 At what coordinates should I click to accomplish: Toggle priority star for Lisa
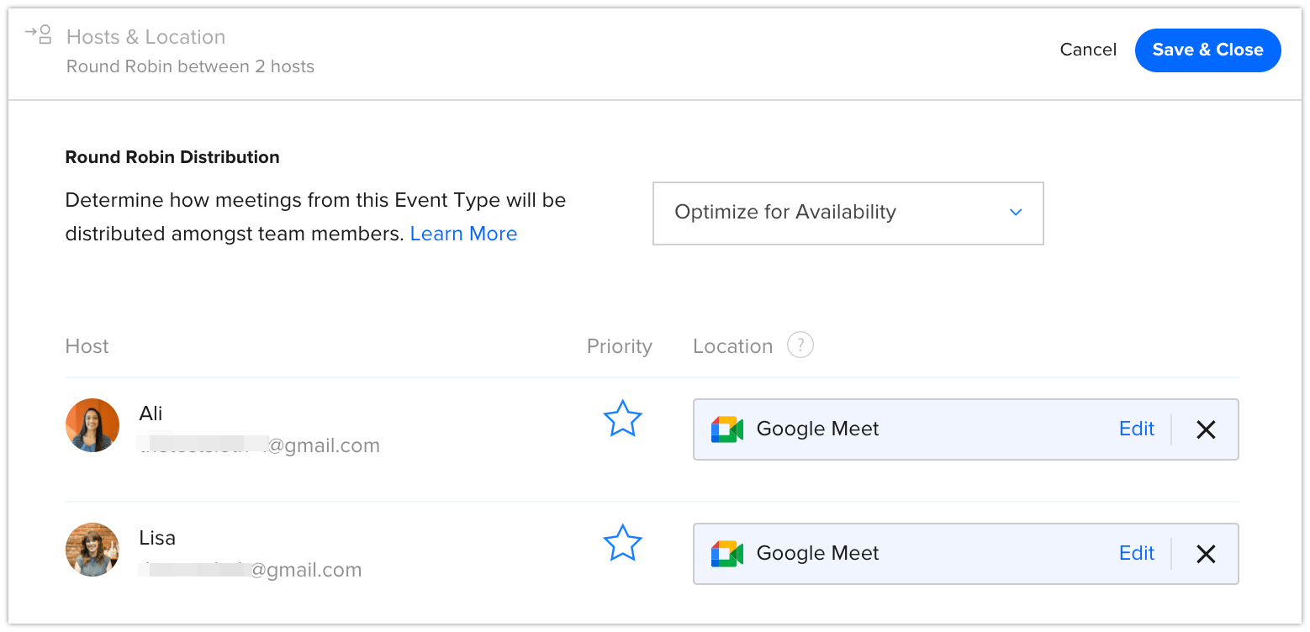(x=622, y=543)
